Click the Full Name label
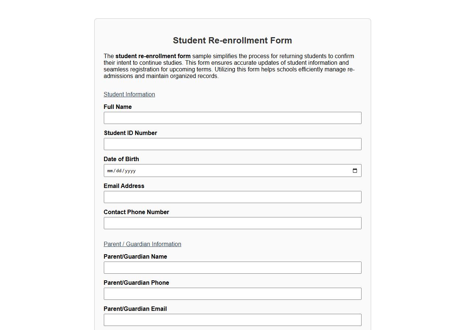 point(117,107)
